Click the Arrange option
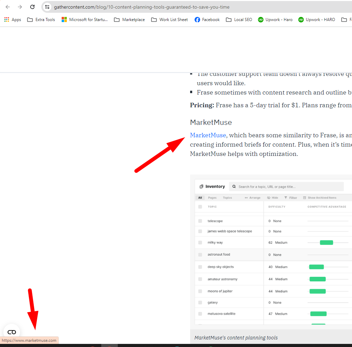Image resolution: width=352 pixels, height=347 pixels. [252, 198]
